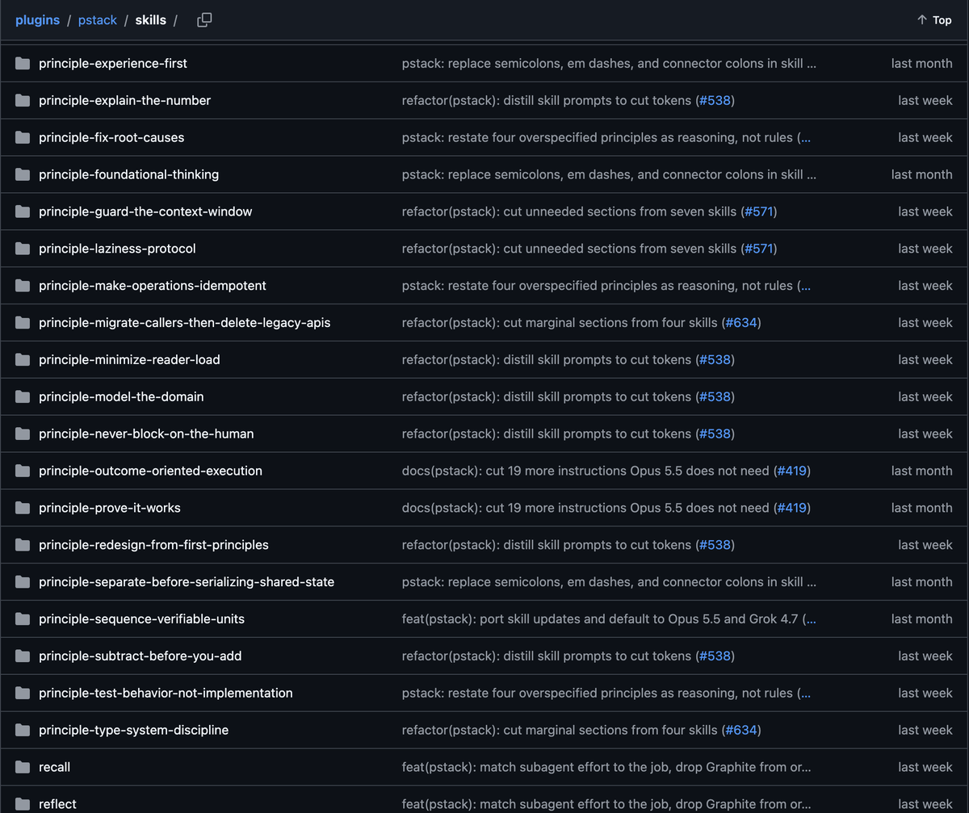Open the principle-outcome-oriented-execution folder
Image resolution: width=969 pixels, height=813 pixels.
(x=150, y=471)
